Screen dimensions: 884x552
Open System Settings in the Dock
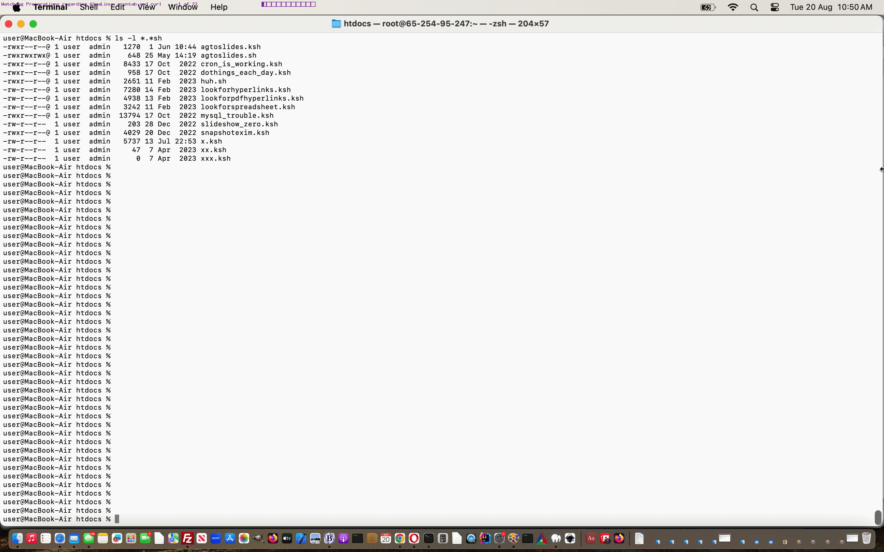[x=499, y=538]
